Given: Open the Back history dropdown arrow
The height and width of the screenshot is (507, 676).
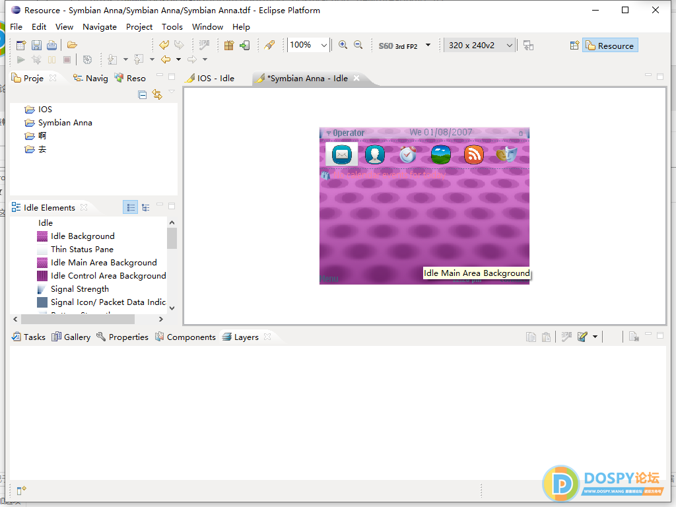Looking at the screenshot, I should coord(178,59).
